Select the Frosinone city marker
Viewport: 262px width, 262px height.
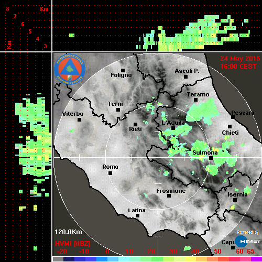pos(169,196)
